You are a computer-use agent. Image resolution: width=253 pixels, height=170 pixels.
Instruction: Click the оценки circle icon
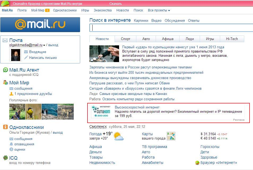tap(11, 149)
